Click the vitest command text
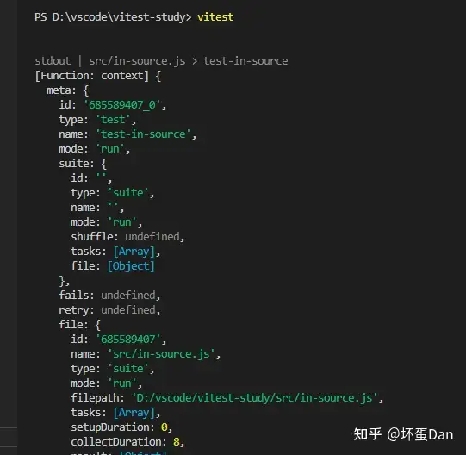466x455 pixels. pos(215,17)
